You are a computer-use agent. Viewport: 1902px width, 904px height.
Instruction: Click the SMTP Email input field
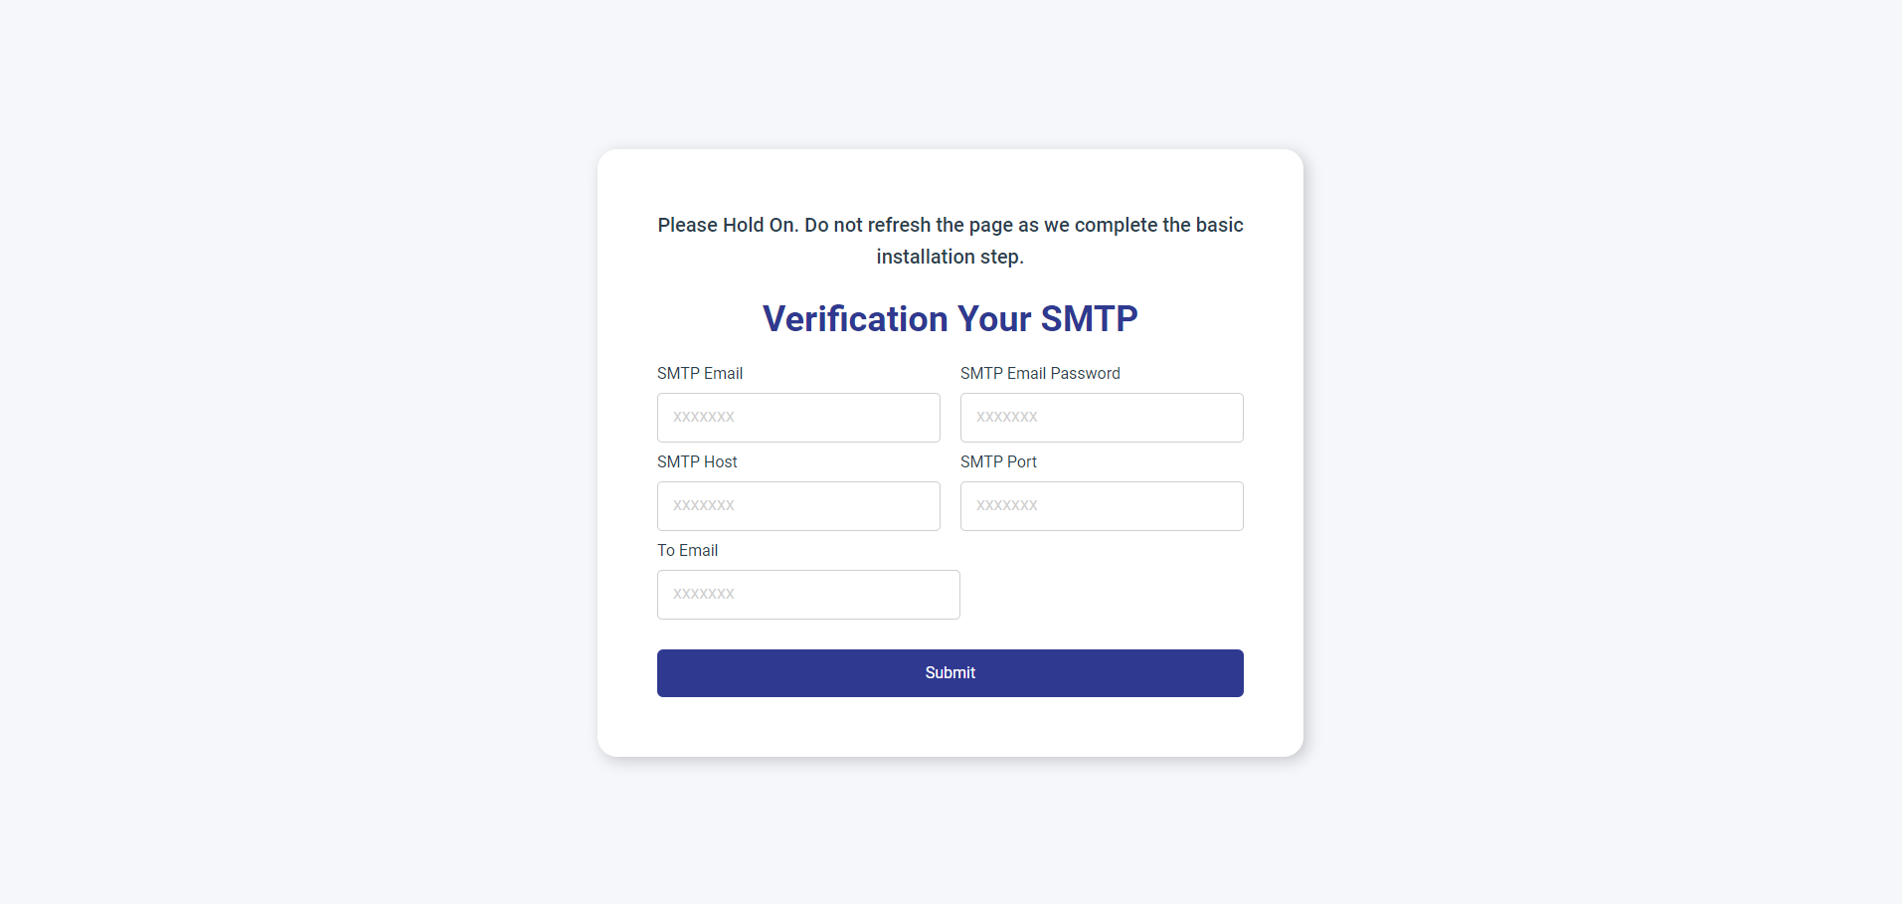[x=798, y=418]
